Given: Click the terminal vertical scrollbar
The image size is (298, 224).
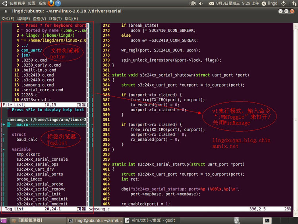Looking at the screenshot, I should click(296, 120).
